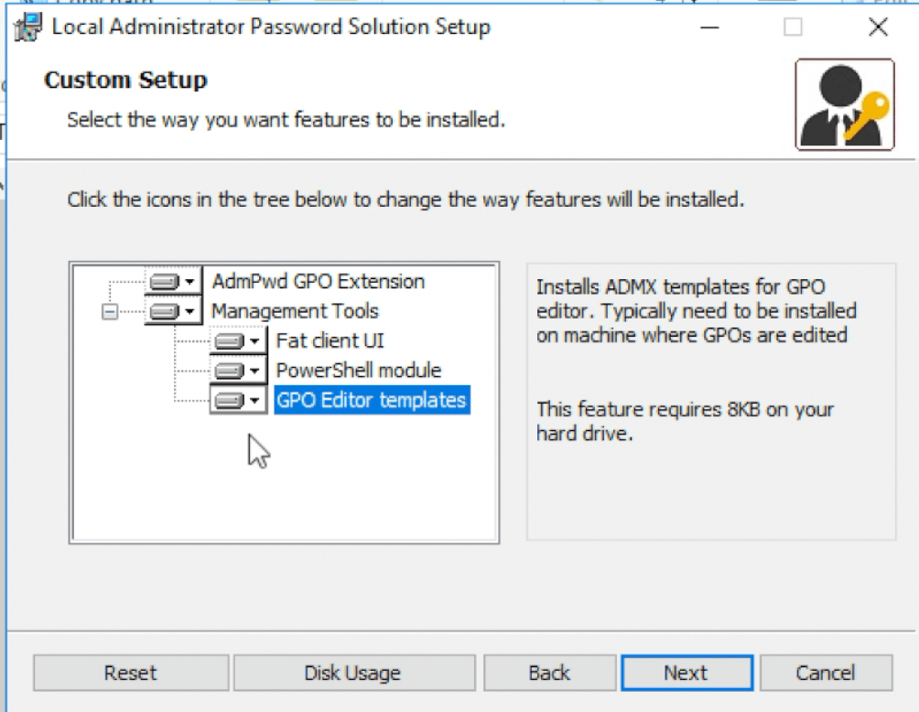Go Back to the previous setup page

(x=549, y=673)
